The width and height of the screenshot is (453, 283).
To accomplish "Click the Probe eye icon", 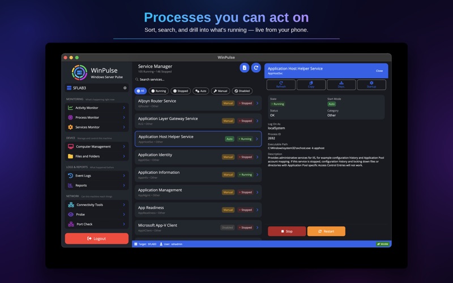I will [x=71, y=215].
